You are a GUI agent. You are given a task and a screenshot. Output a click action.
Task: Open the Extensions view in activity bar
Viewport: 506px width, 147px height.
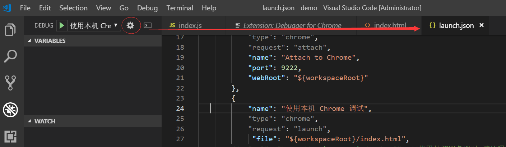tap(11, 137)
